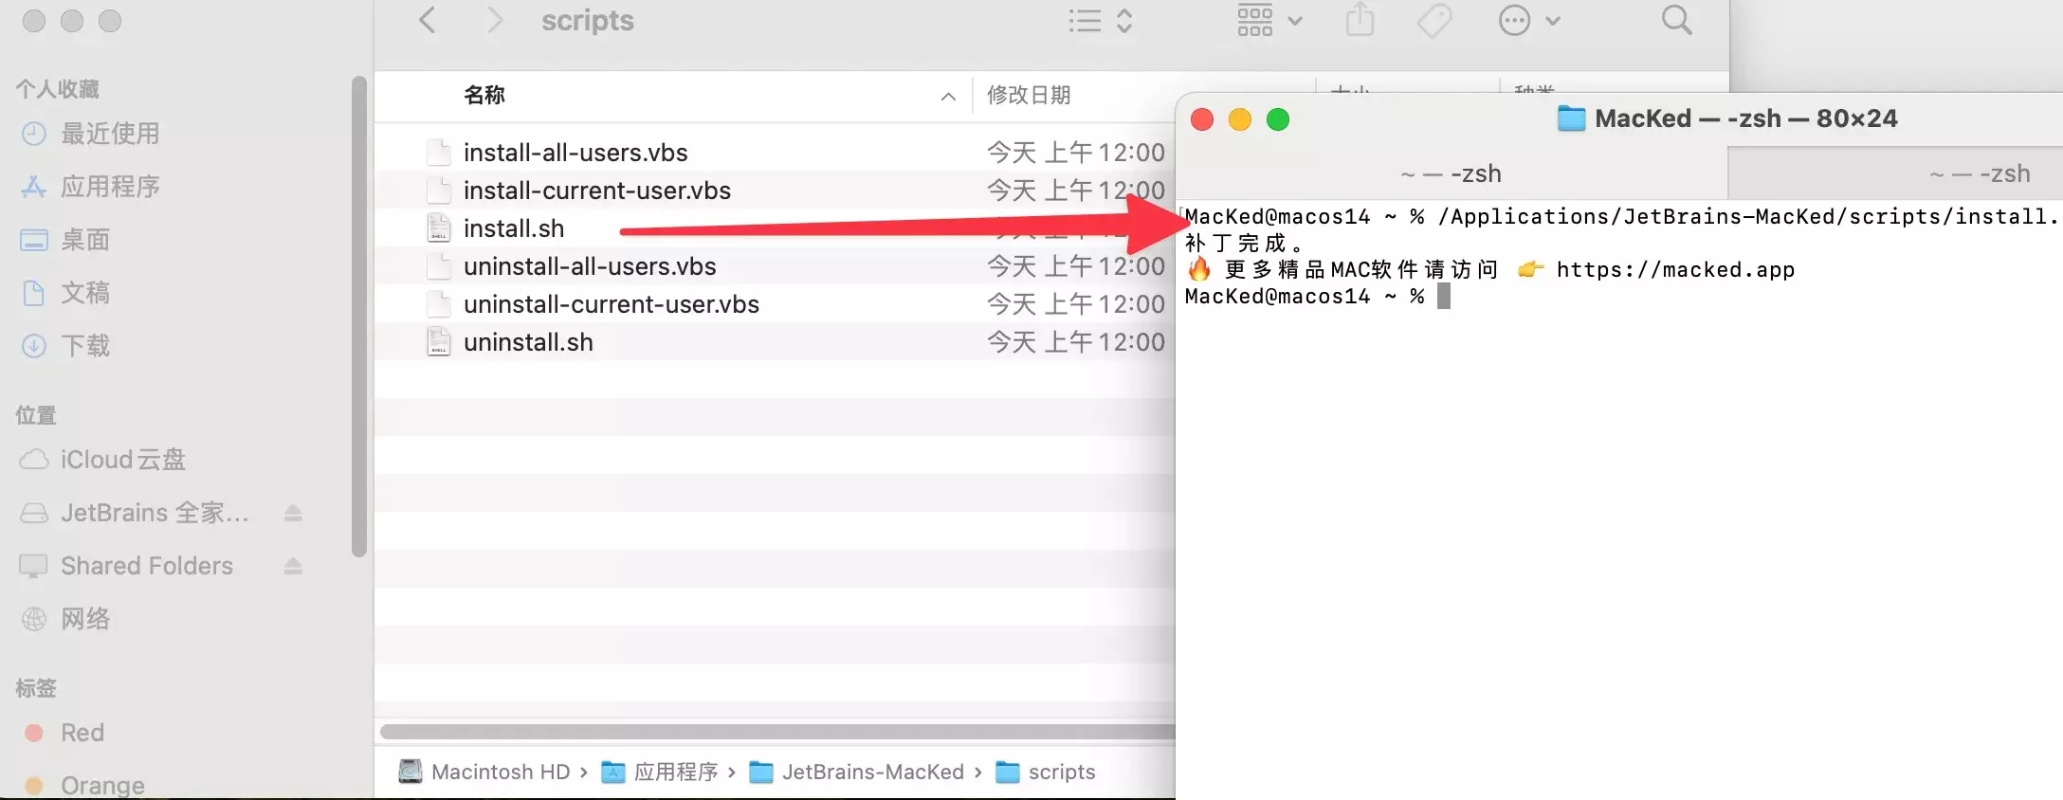Click the Share toolbar icon
Screen dimensions: 2063x800
point(1360,20)
